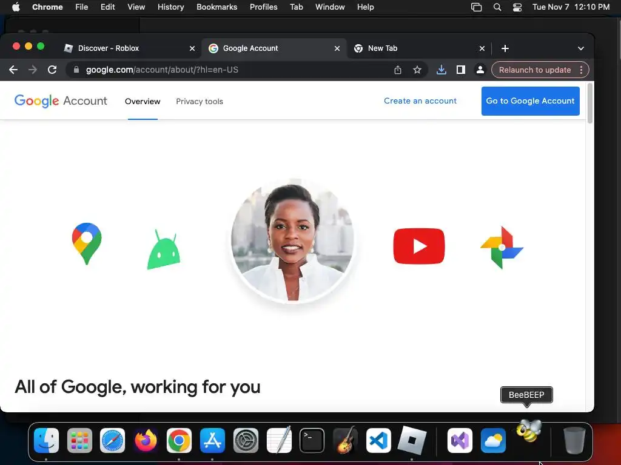This screenshot has height=465, width=621.
Task: Click Go to Google Account button
Action: click(530, 101)
